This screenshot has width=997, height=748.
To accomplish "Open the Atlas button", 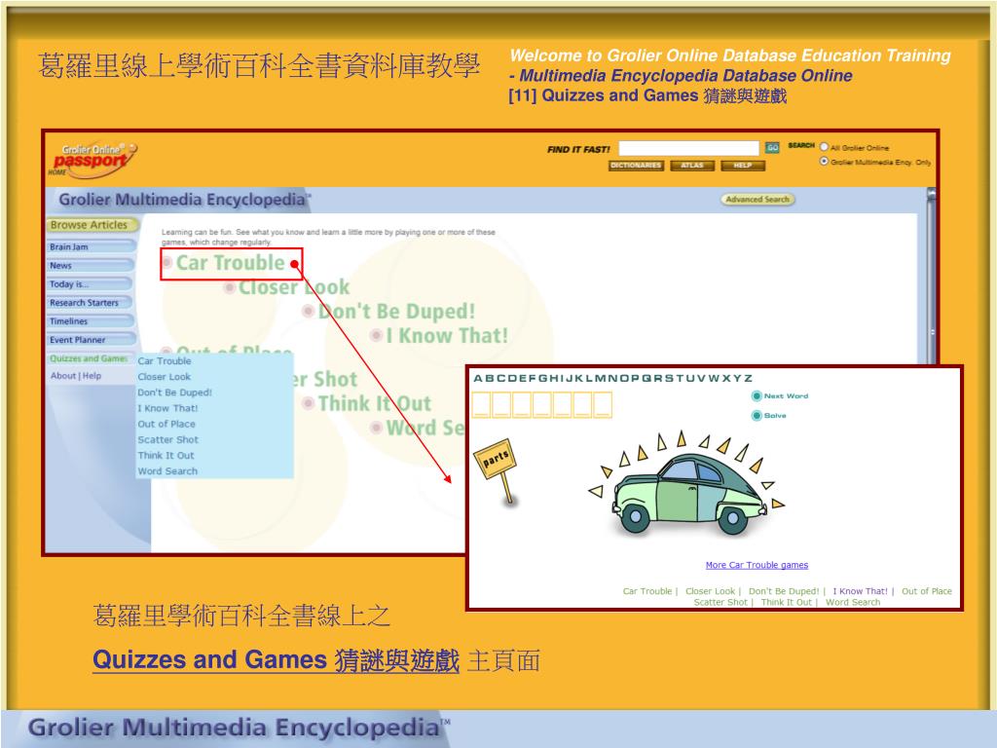I will tap(692, 166).
